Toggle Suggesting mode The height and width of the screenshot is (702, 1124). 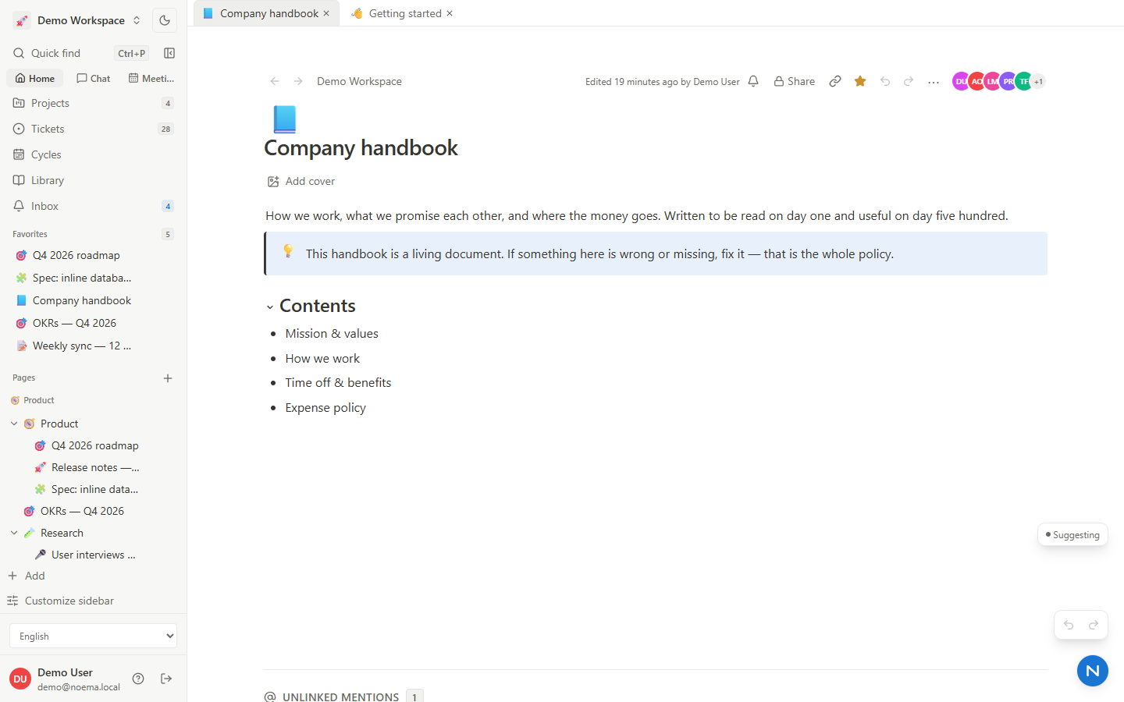click(1072, 535)
